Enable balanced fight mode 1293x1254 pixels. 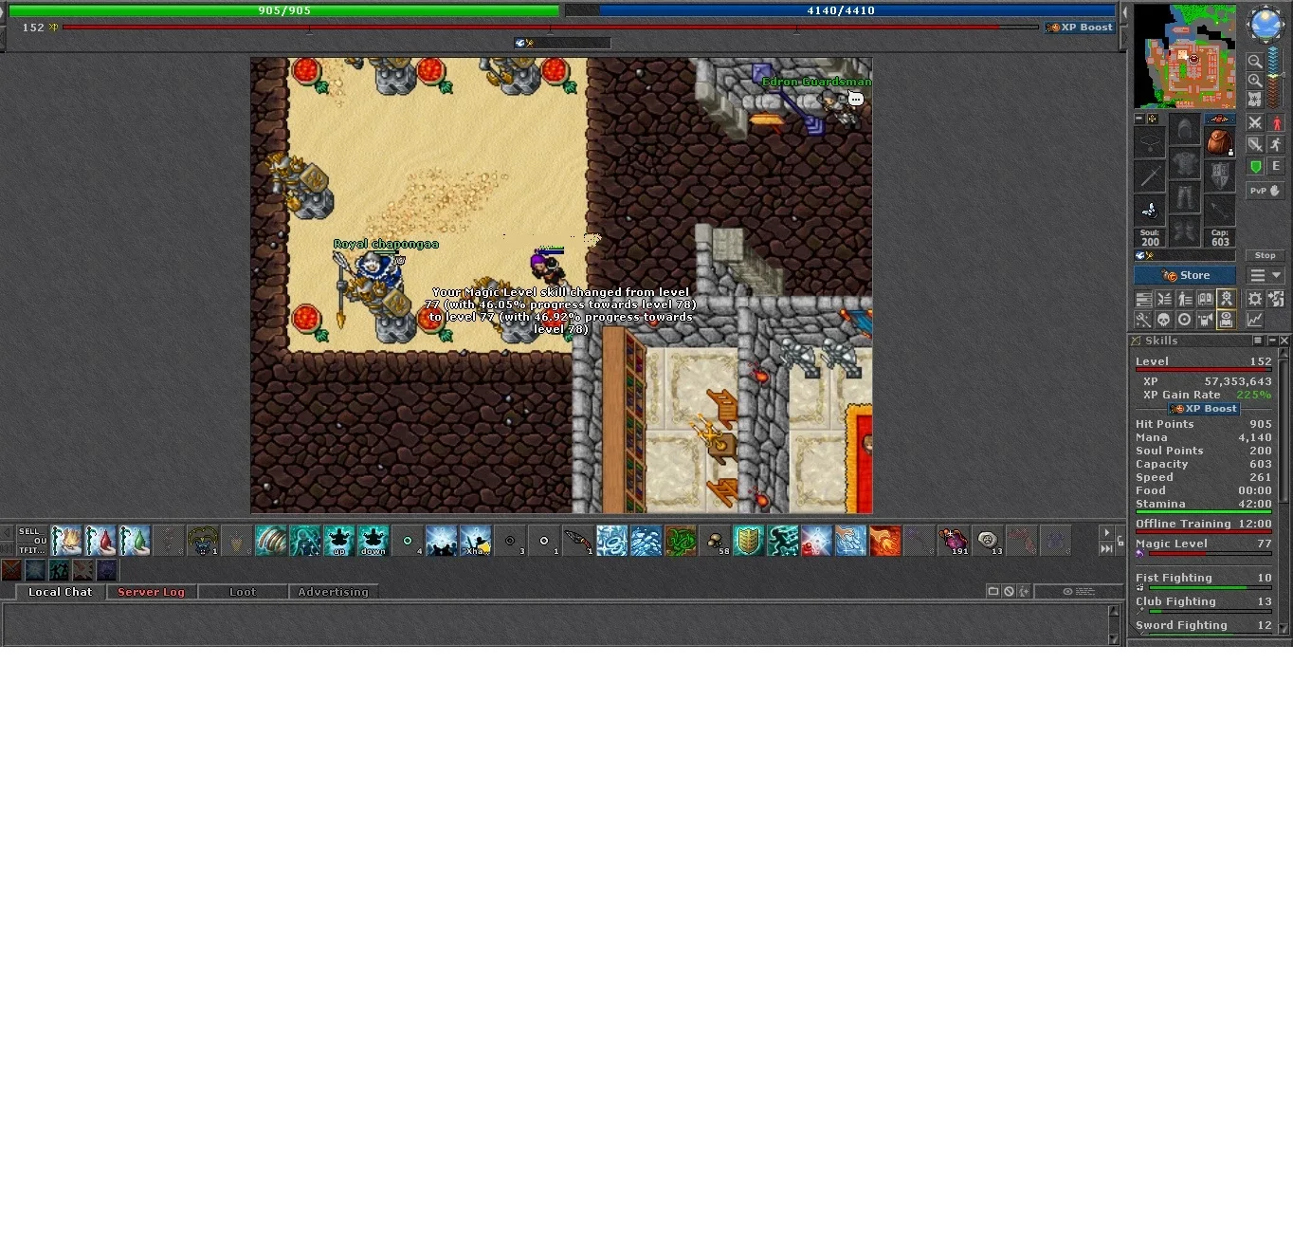1255,144
